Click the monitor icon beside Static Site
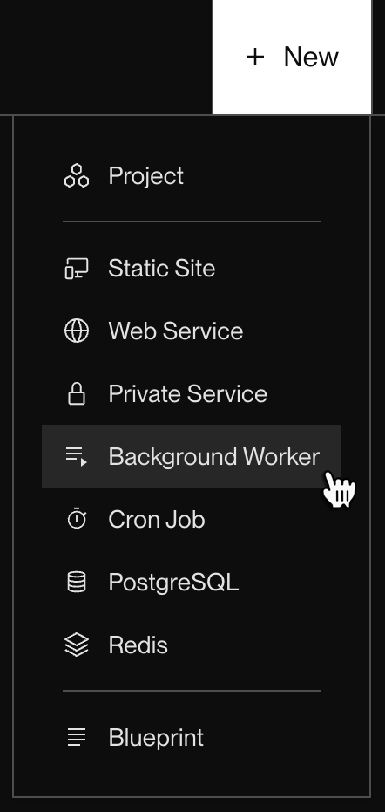This screenshot has width=385, height=812. click(x=77, y=269)
